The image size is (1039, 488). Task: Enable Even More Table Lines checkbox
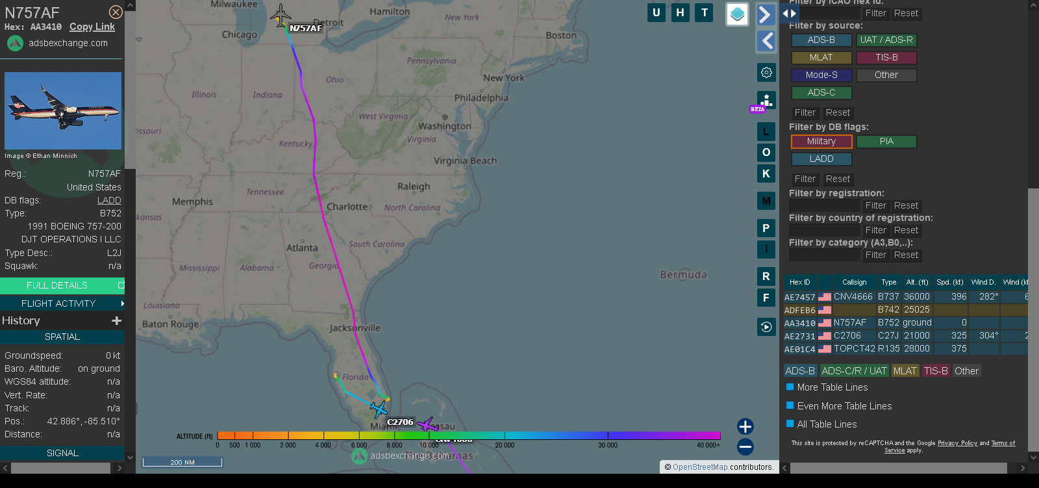click(x=790, y=405)
